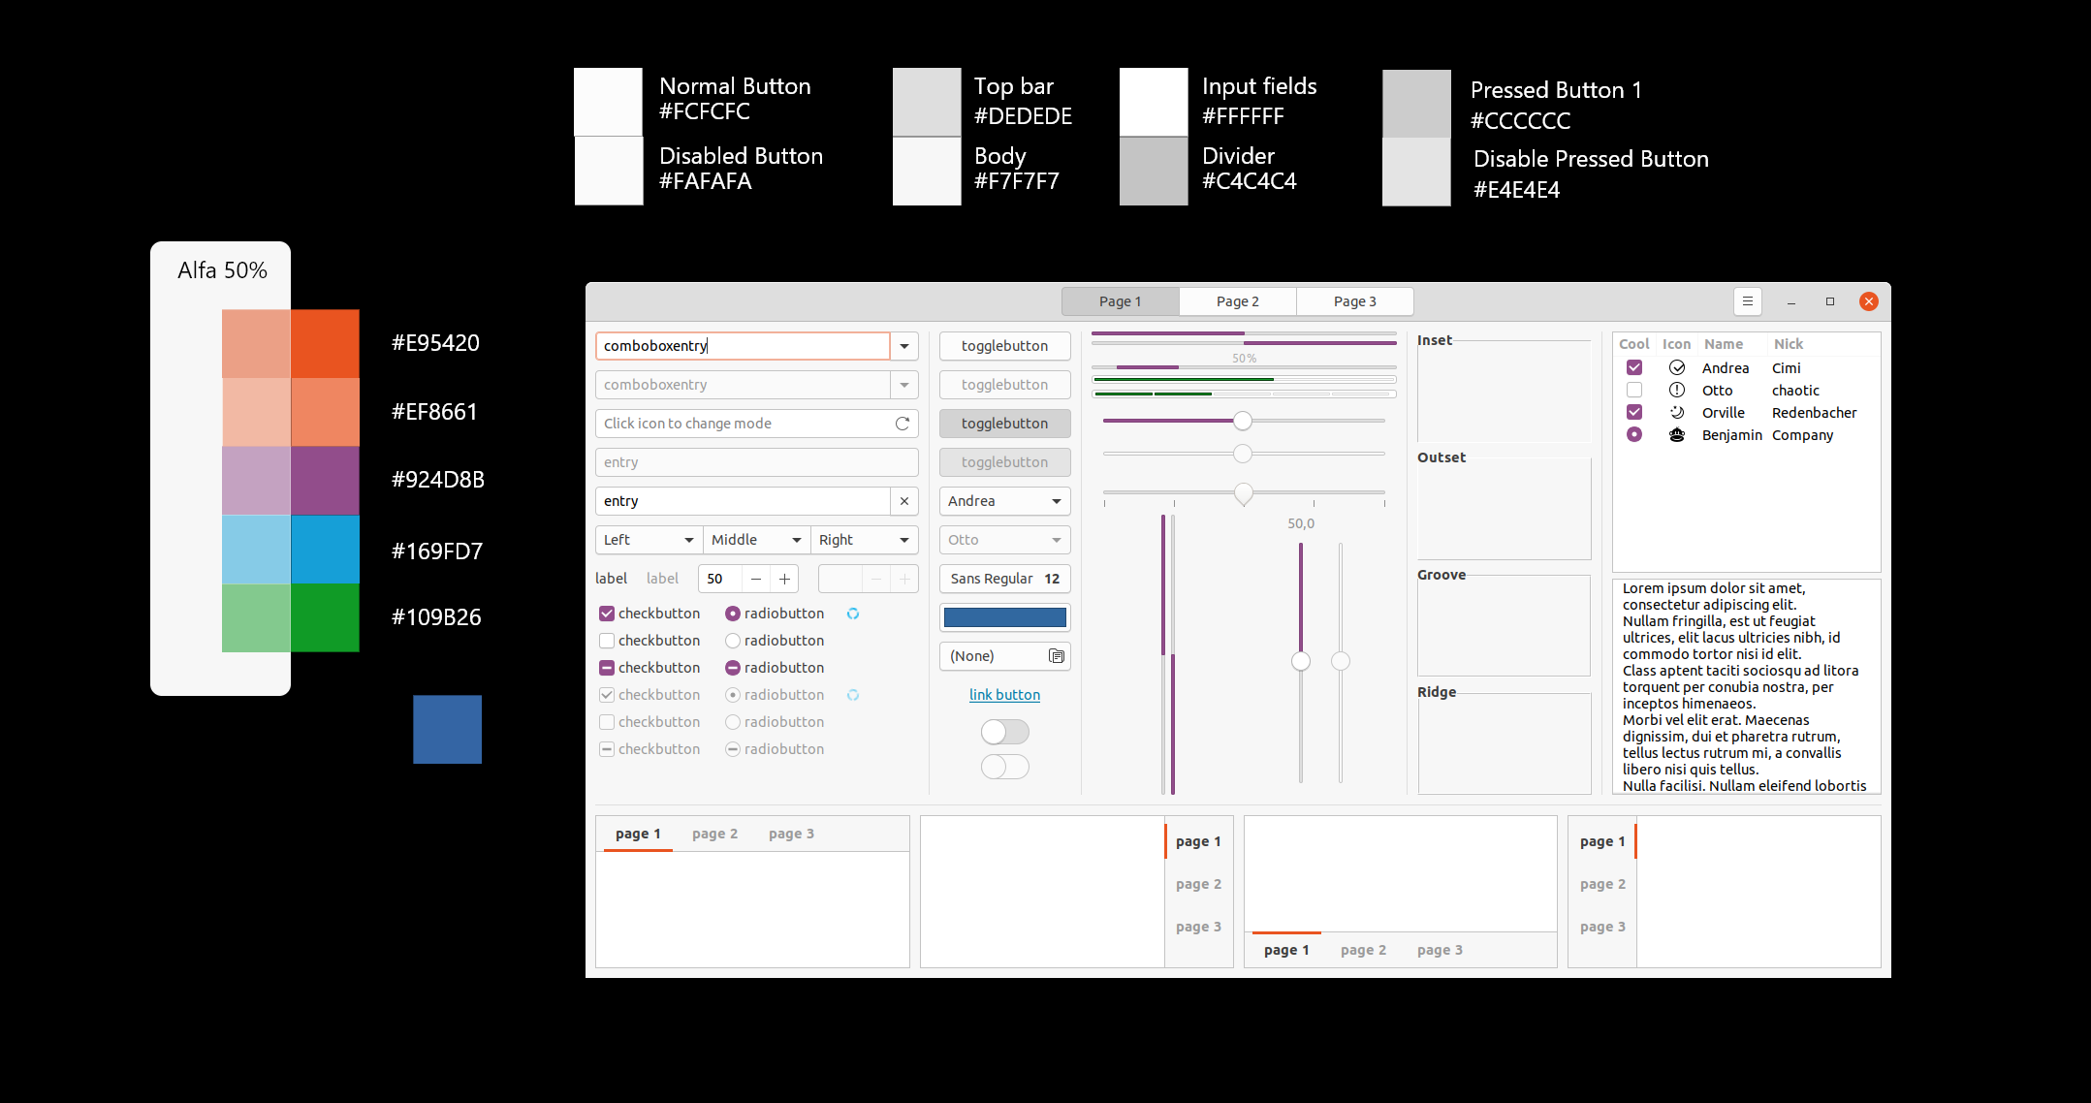Screen dimensions: 2091x1103
Task: Open the hamburger menu in the title bar
Action: pyautogui.click(x=1747, y=301)
